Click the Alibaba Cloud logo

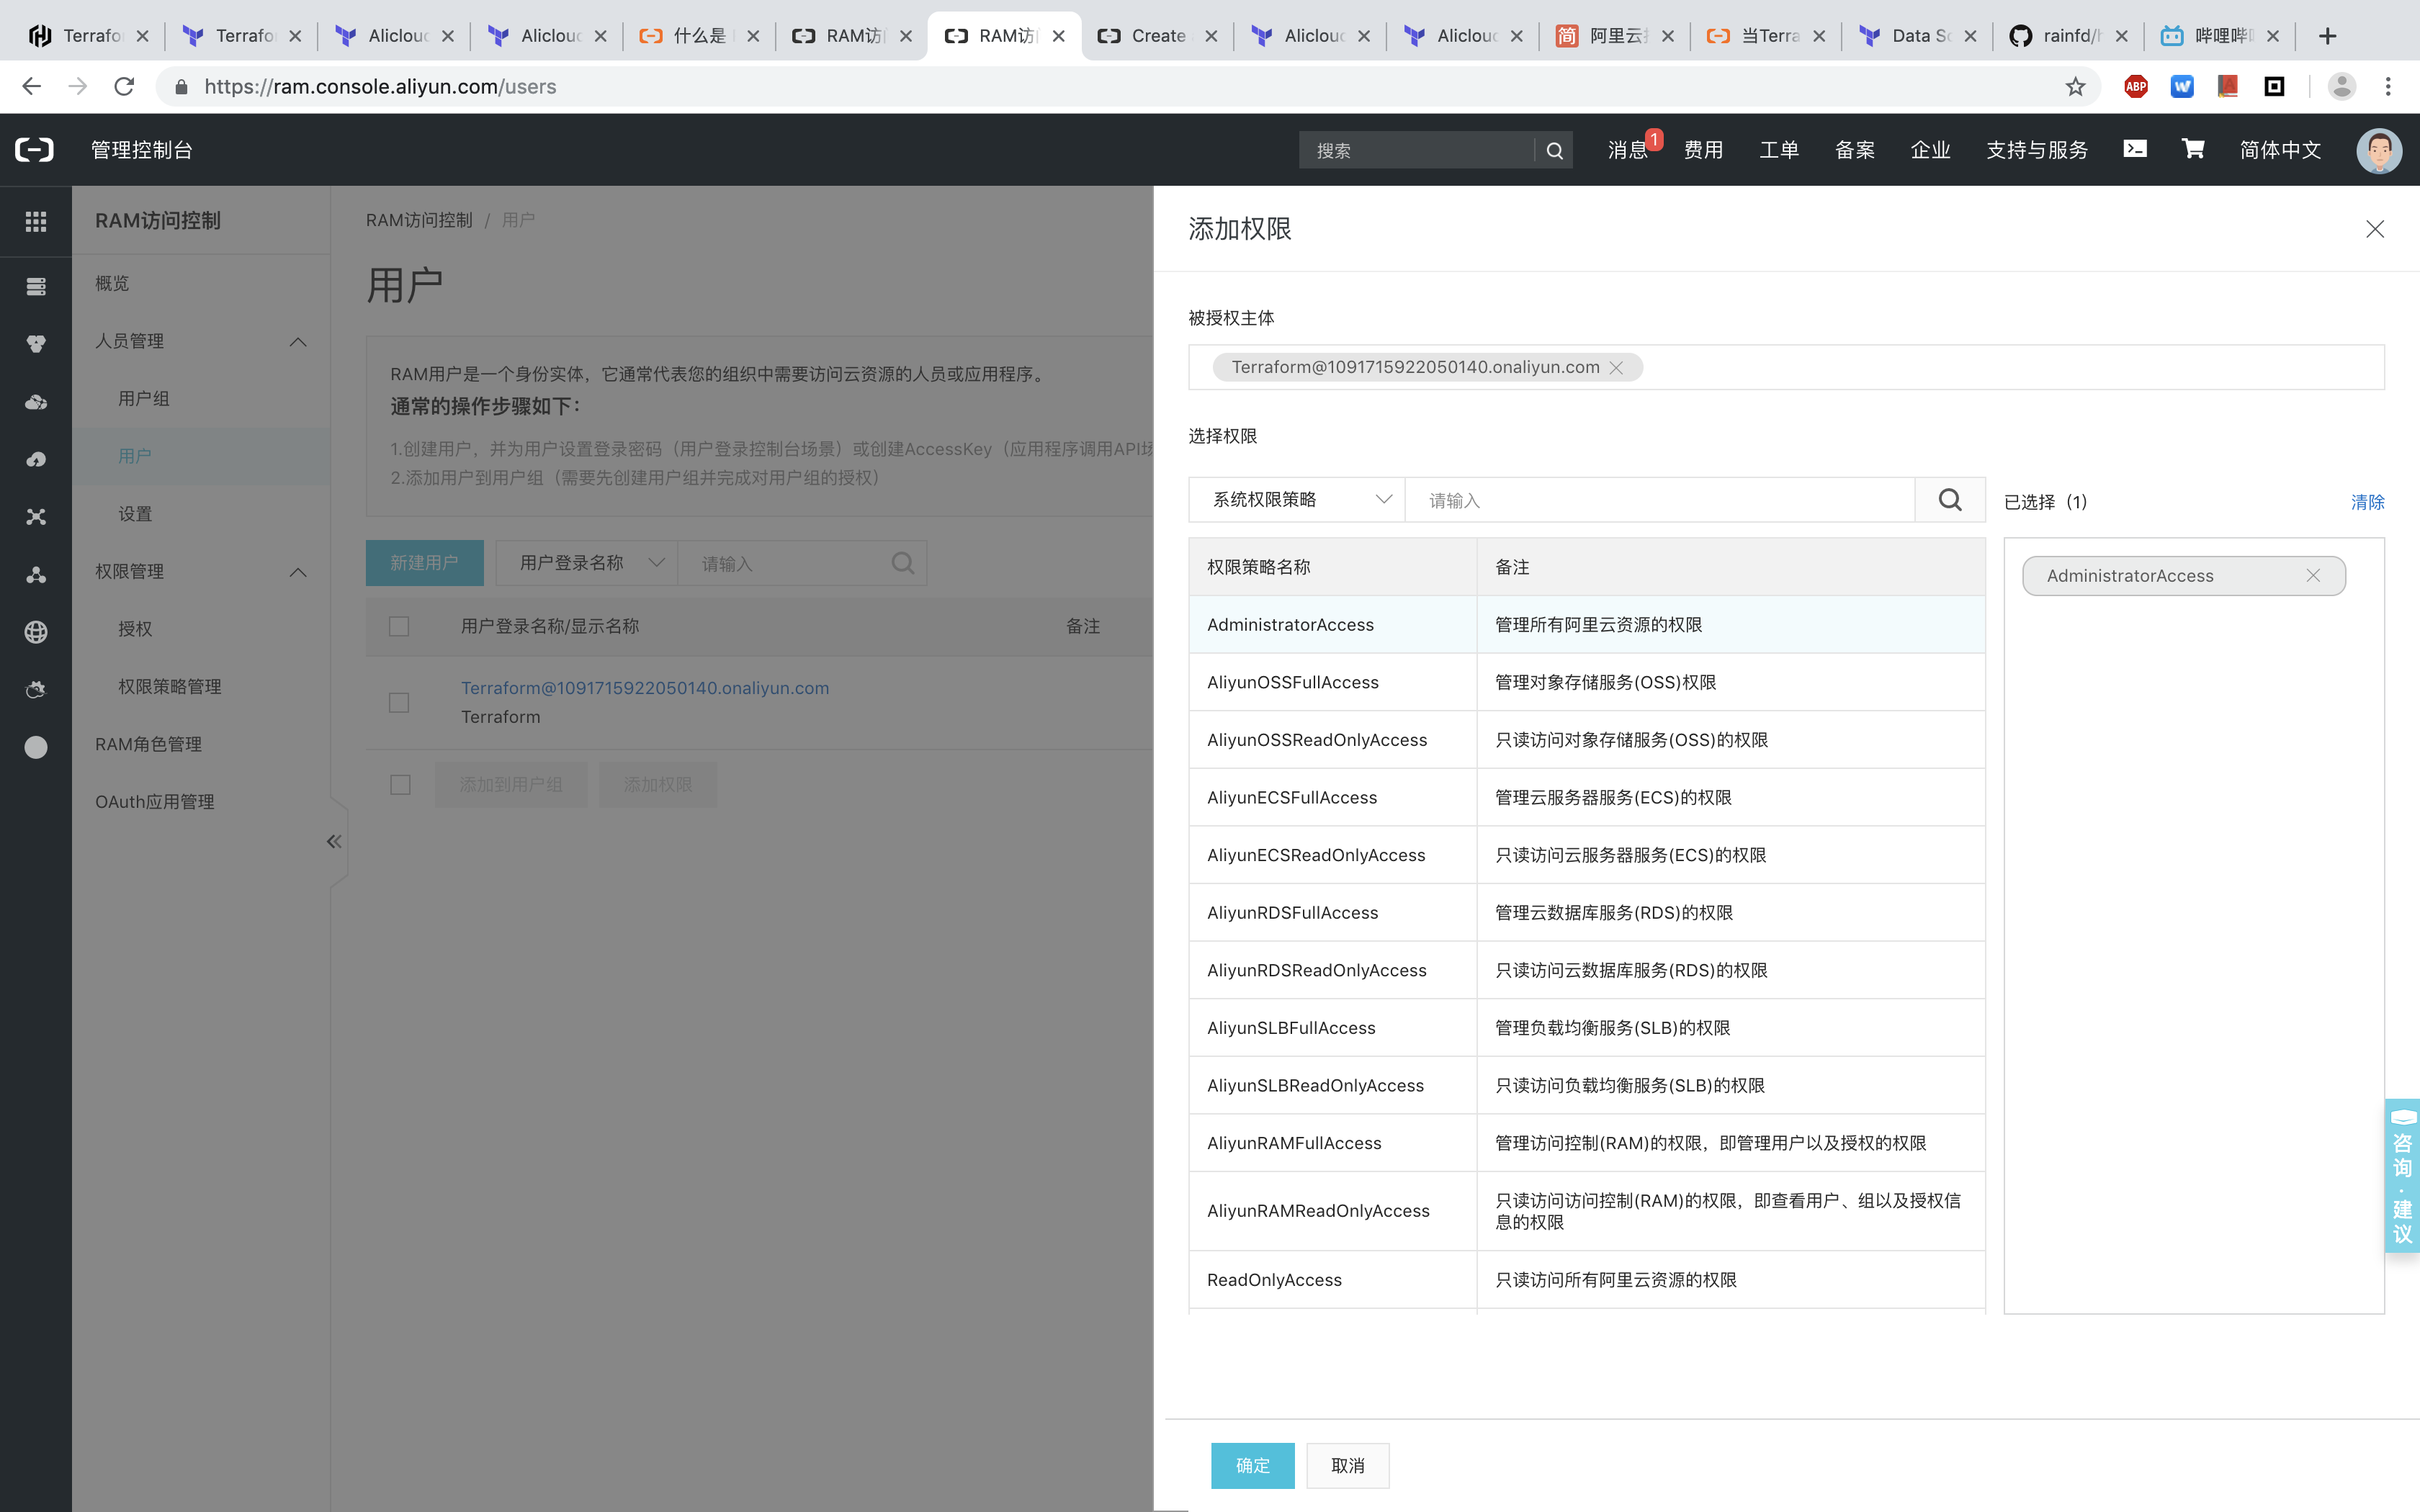(34, 149)
